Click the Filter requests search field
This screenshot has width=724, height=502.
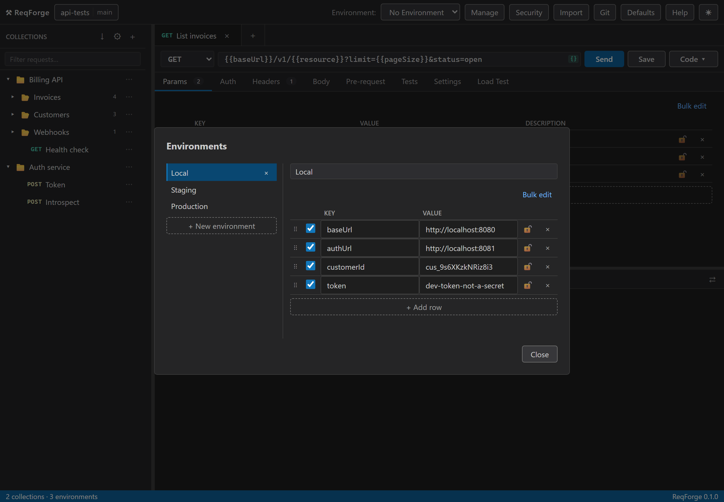pyautogui.click(x=72, y=59)
